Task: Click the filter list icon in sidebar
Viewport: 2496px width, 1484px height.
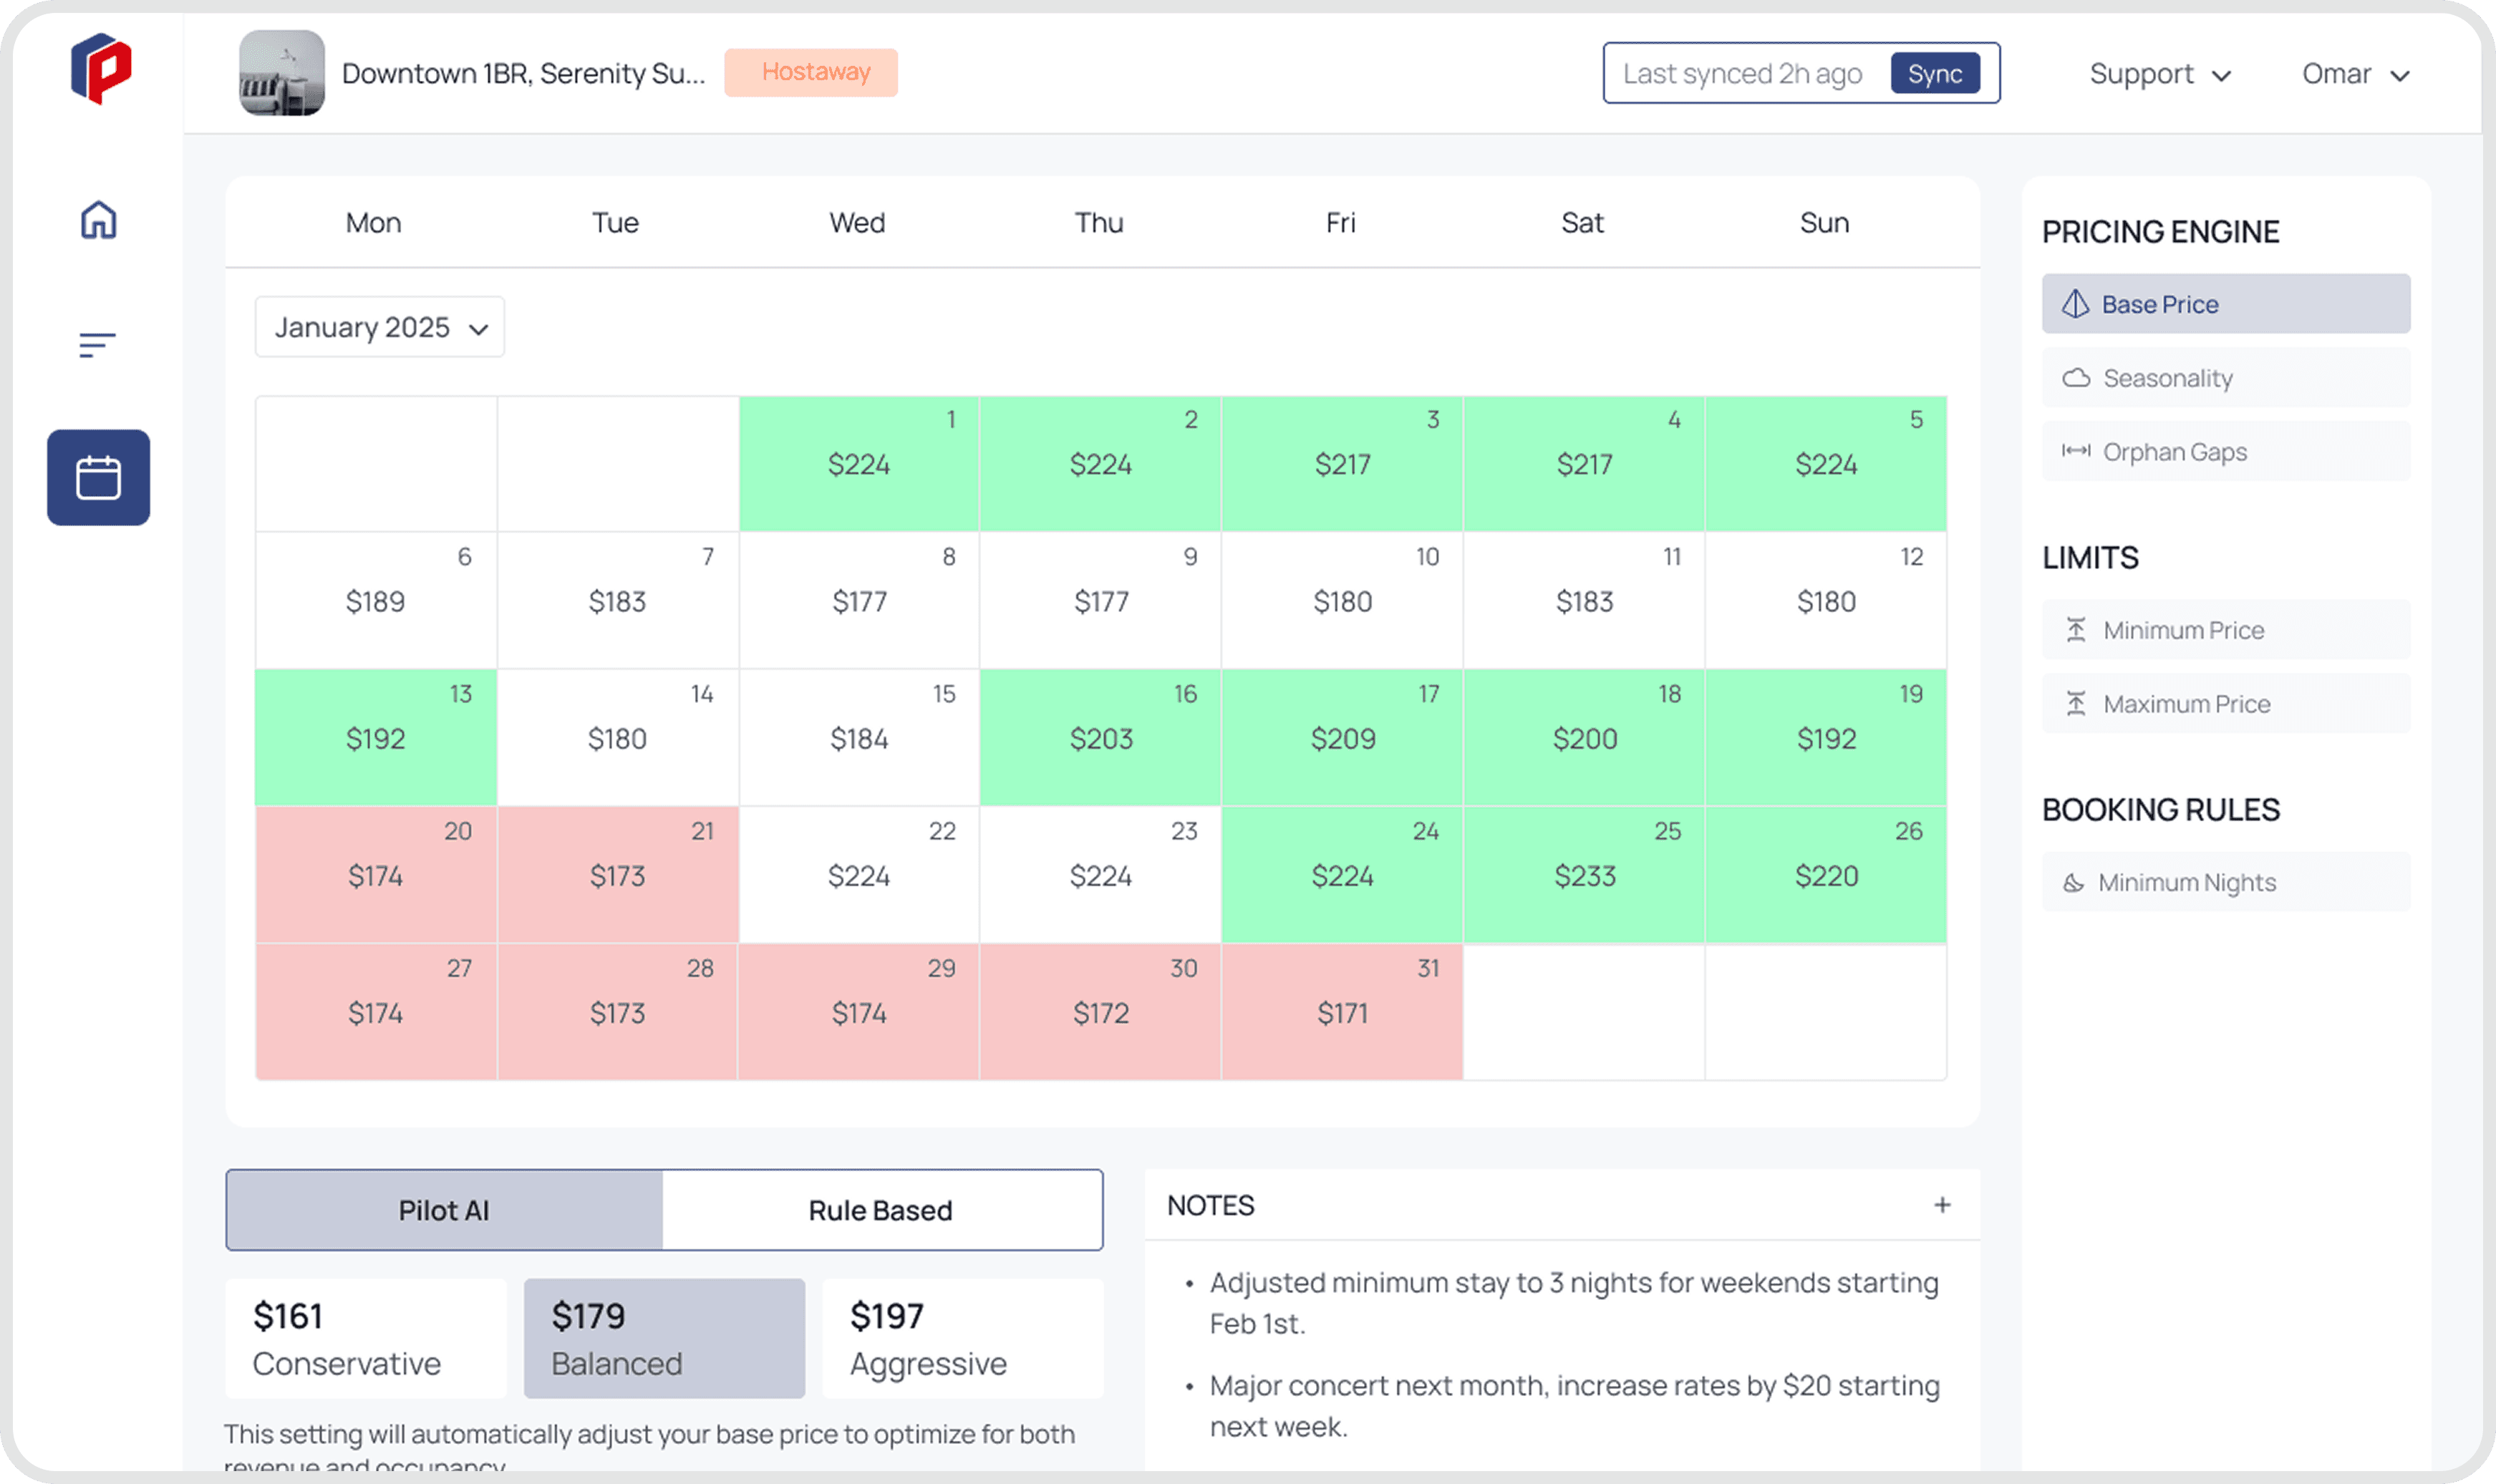Action: [97, 345]
